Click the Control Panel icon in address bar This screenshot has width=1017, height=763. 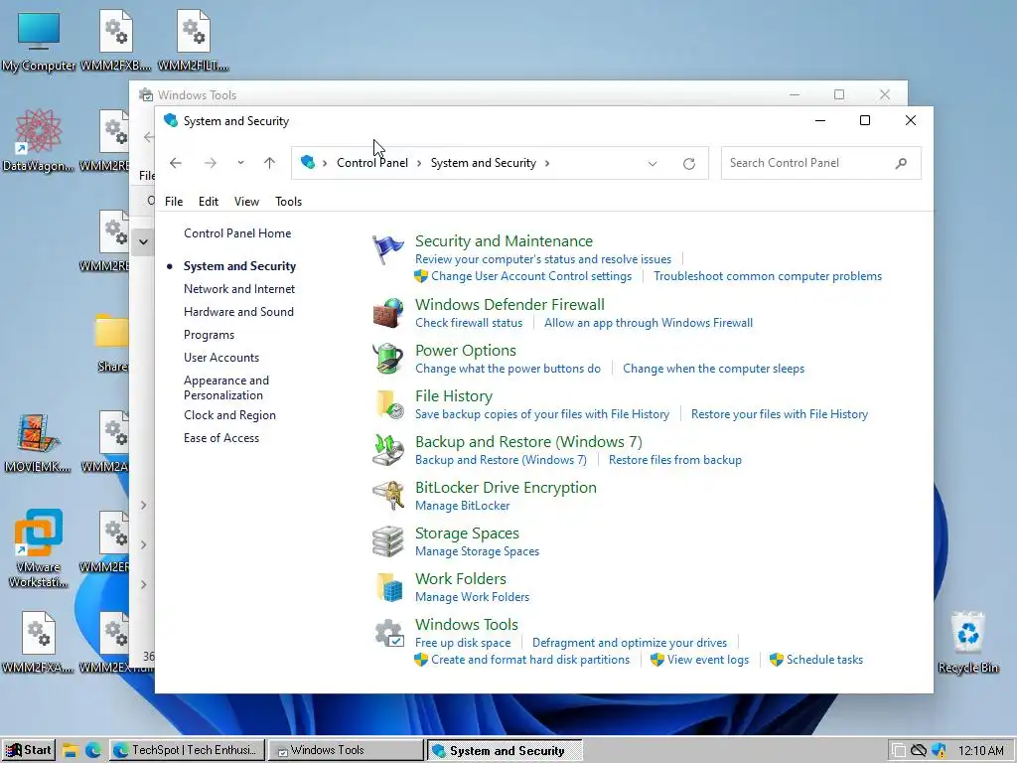click(x=308, y=162)
